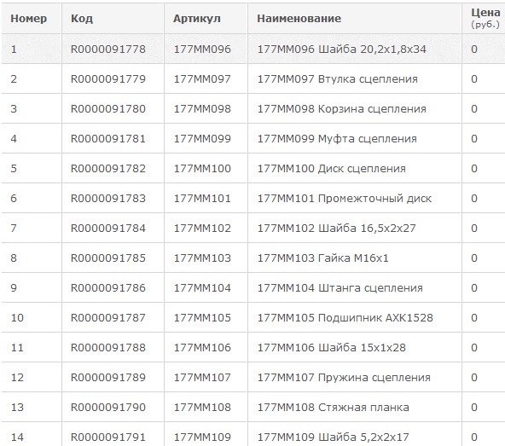
Task: Click the Номер column header
Action: tap(29, 19)
